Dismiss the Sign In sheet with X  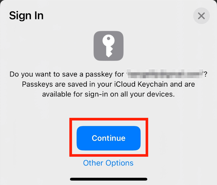[201, 16]
